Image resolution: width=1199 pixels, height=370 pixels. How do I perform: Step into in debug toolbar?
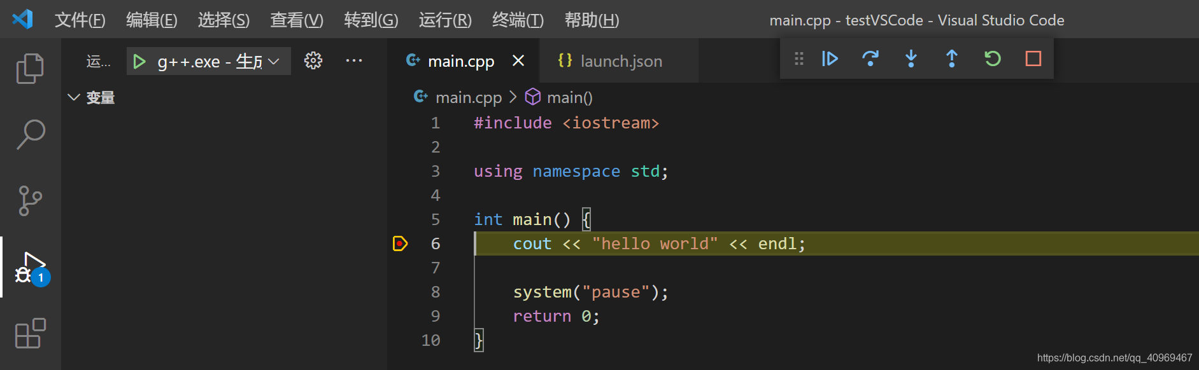point(911,58)
